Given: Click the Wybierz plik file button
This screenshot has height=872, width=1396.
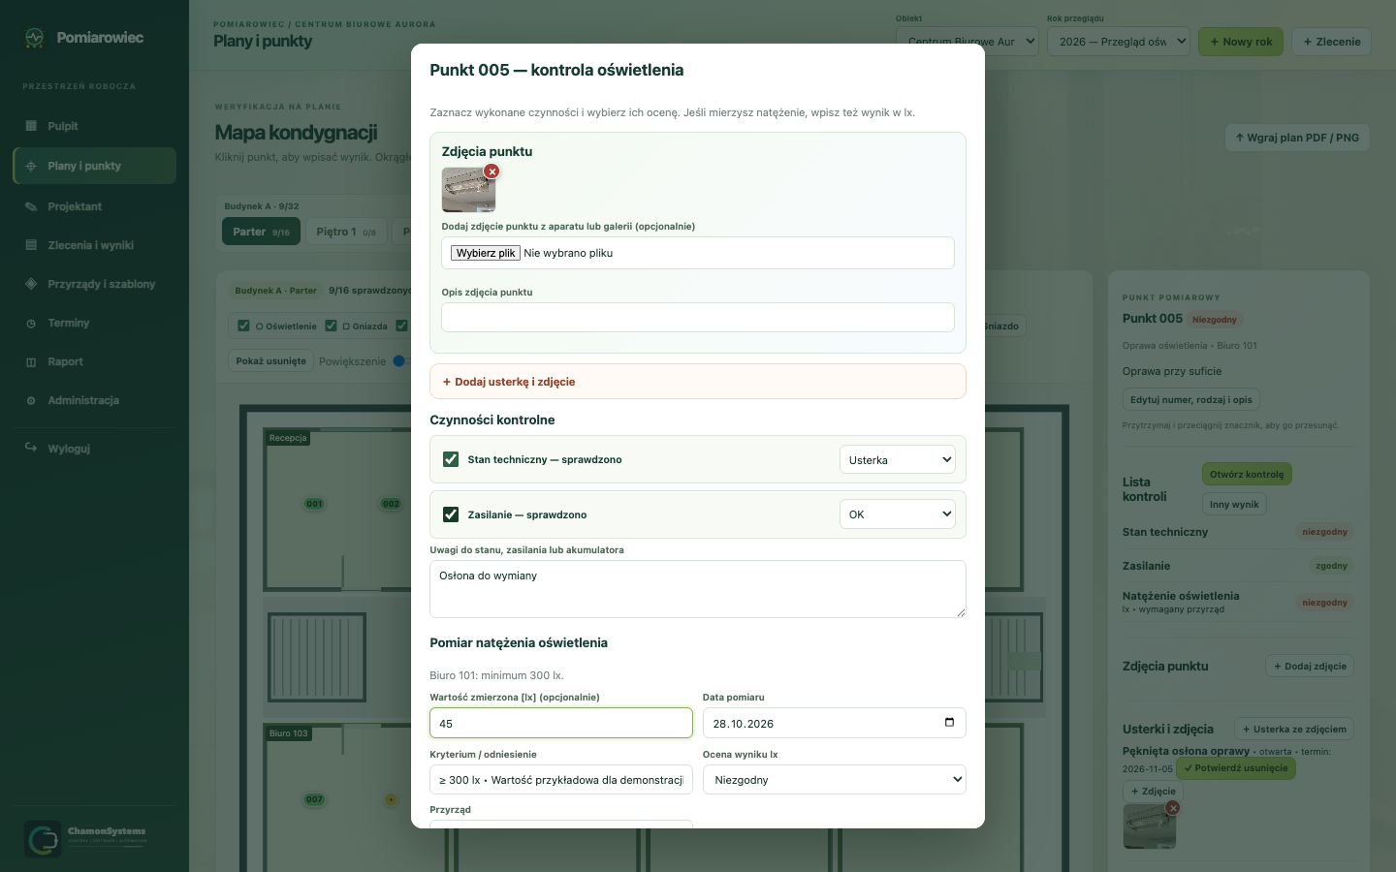Looking at the screenshot, I should 486,253.
